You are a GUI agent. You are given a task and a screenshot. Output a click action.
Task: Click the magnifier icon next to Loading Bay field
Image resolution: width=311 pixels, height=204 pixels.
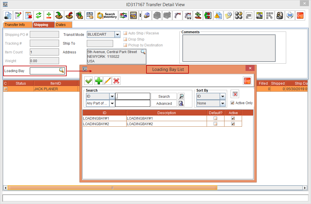tap(62, 70)
